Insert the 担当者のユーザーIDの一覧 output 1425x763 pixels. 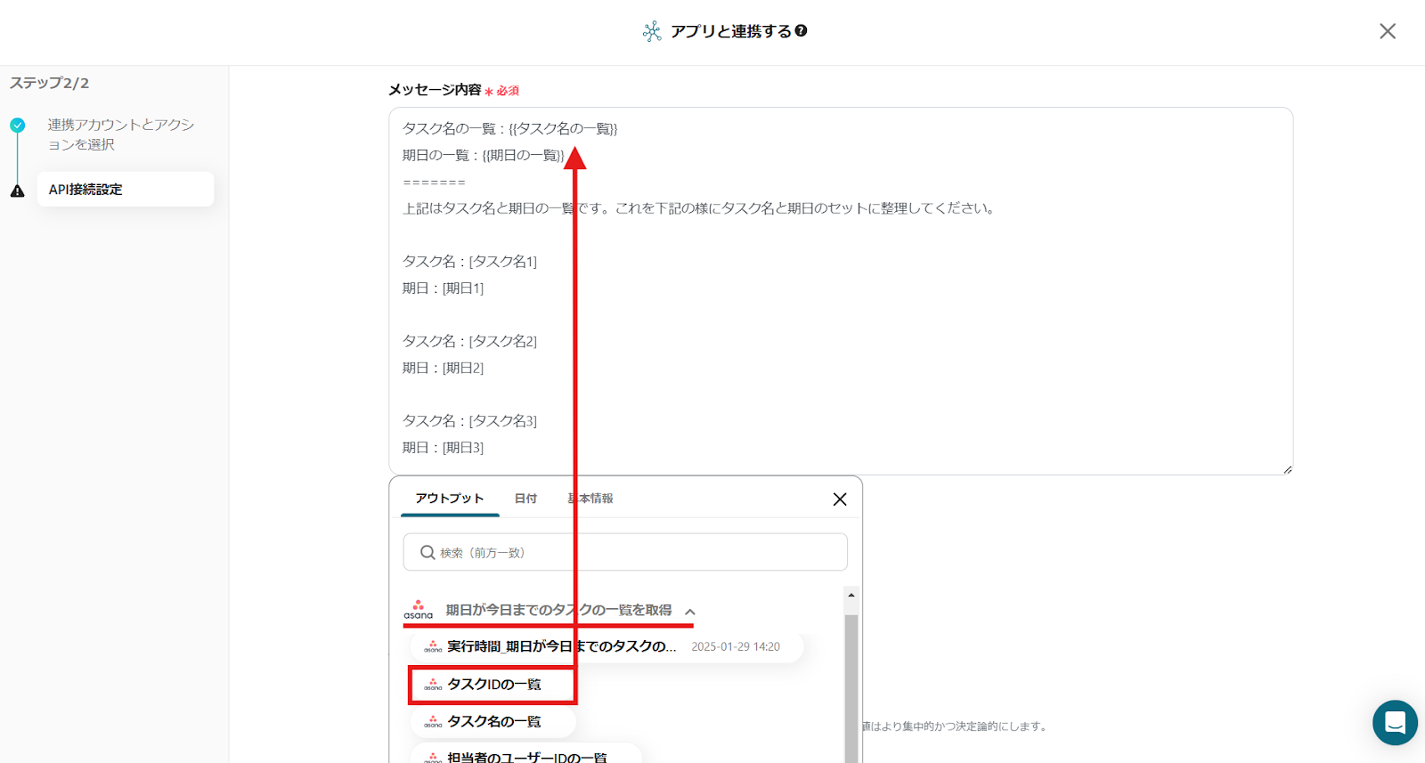pos(525,755)
